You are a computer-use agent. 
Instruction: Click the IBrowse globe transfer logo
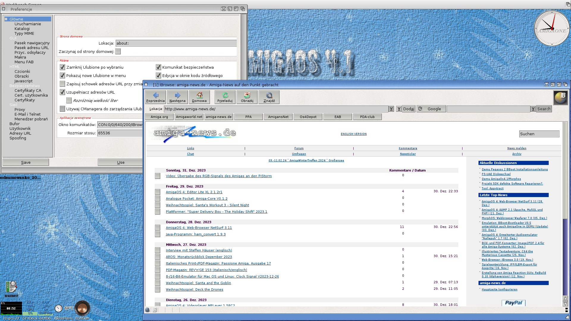561,98
